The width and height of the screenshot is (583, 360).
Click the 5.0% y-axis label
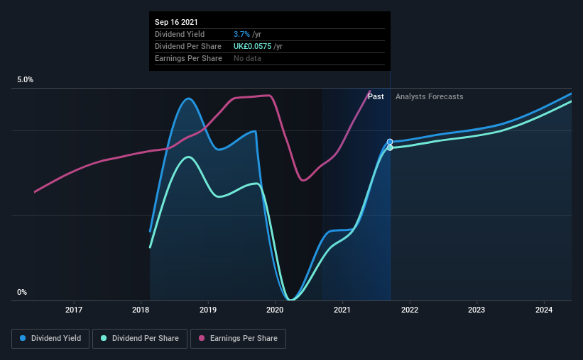[25, 80]
